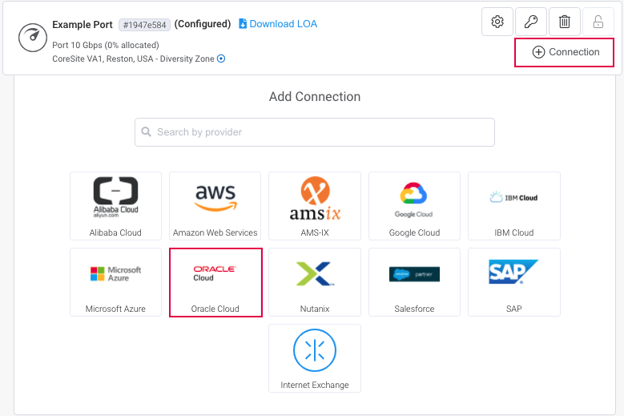The height and width of the screenshot is (416, 624).
Task: Delete the port with the trash icon
Action: click(564, 22)
